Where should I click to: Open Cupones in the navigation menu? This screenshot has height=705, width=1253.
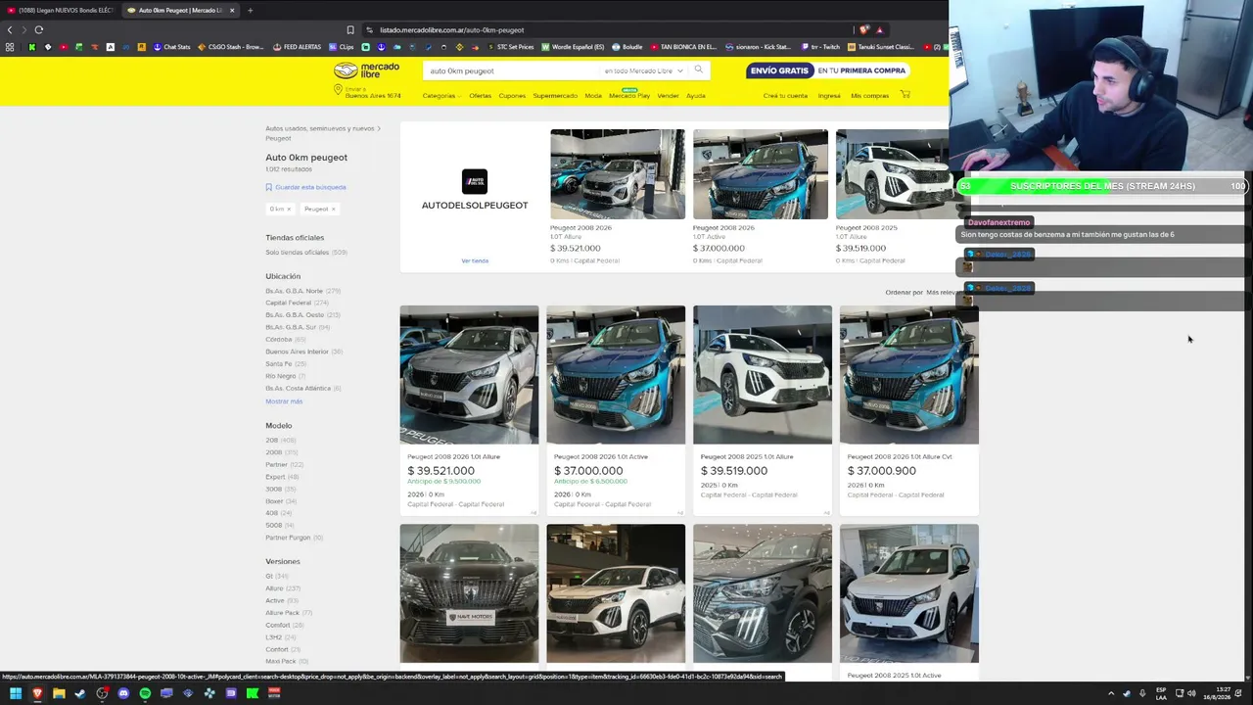(512, 96)
